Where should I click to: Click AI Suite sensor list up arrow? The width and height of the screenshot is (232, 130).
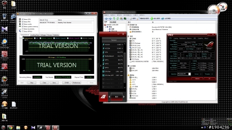125,44
